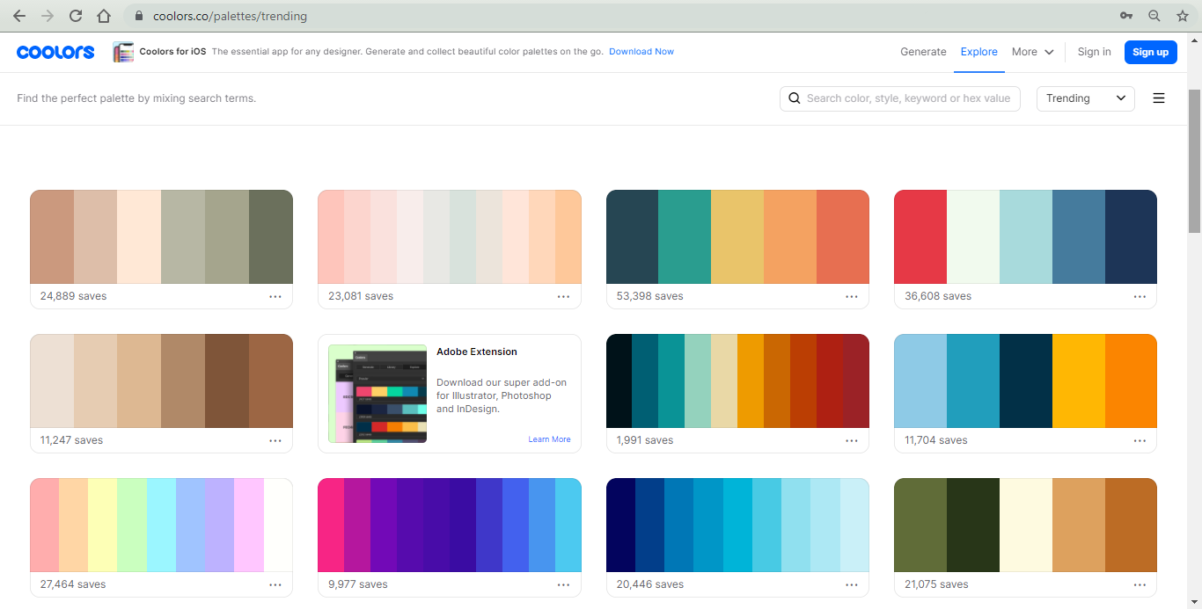Open options for 21,075 saves palette
1202x609 pixels.
(1140, 584)
